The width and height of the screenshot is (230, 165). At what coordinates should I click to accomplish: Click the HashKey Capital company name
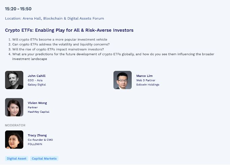[x=39, y=112]
